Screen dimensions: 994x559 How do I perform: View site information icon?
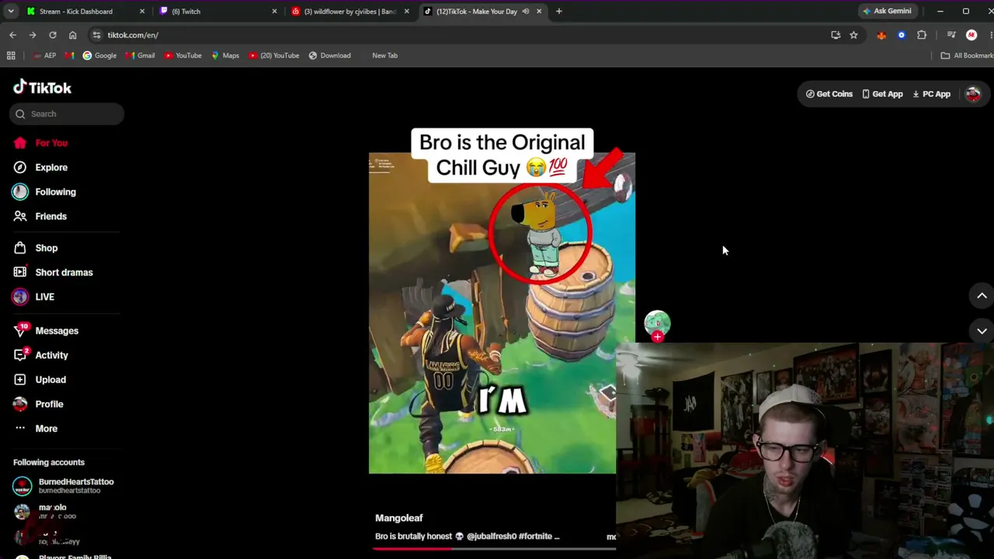tap(96, 35)
